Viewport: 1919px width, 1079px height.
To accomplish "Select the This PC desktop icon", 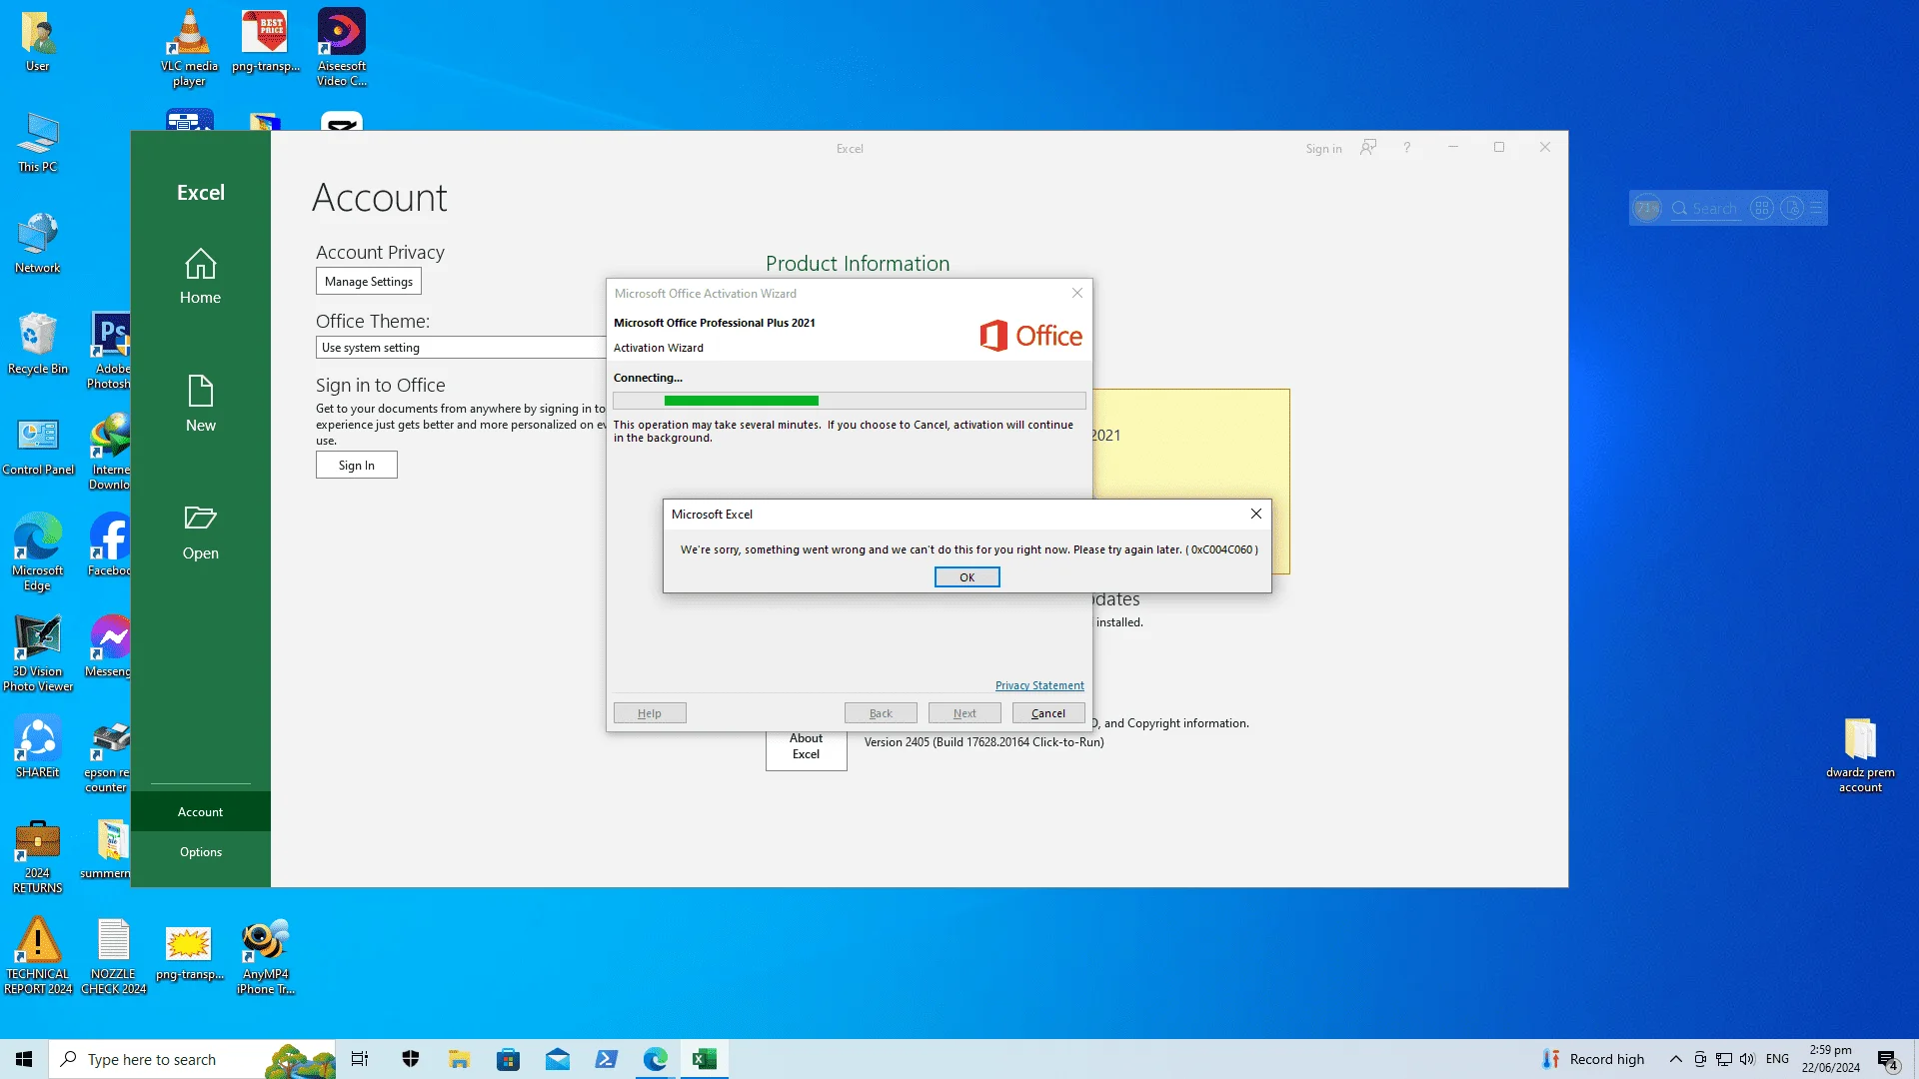I will point(38,143).
